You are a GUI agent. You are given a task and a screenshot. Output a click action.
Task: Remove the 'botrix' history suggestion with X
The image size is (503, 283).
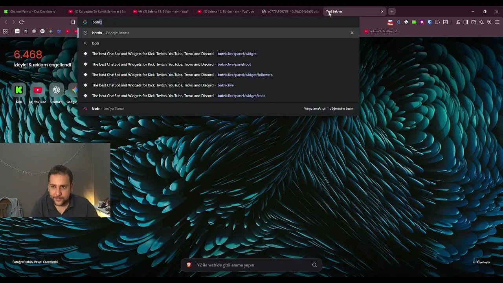point(352,33)
